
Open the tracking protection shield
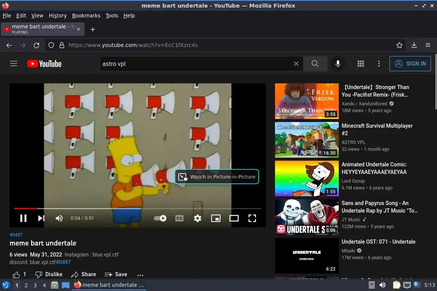[x=51, y=45]
